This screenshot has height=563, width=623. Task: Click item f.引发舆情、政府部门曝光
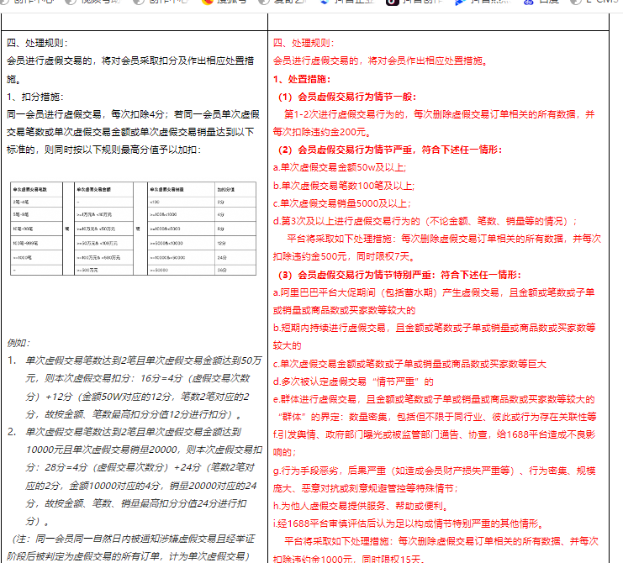click(x=435, y=434)
